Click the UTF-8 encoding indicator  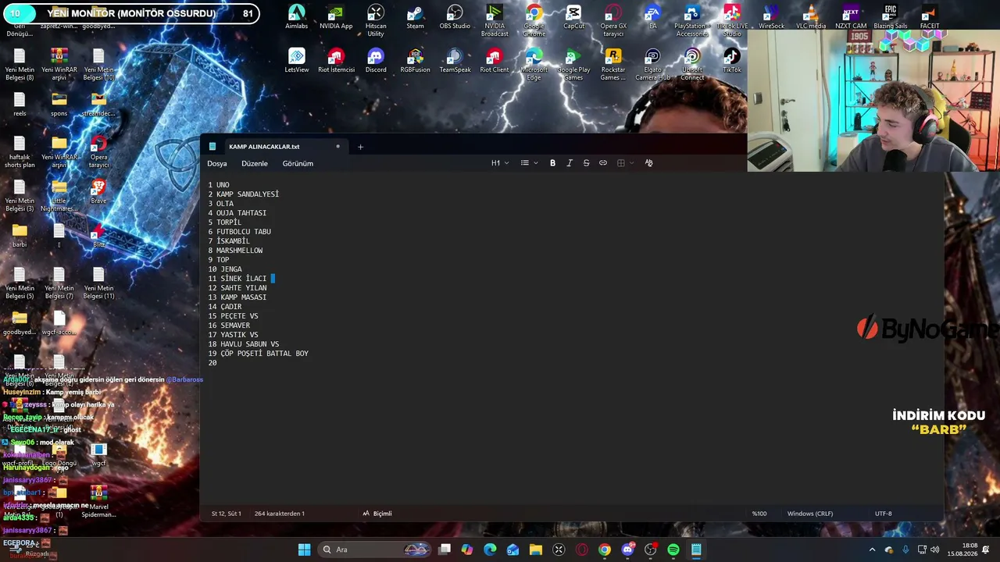tap(883, 514)
